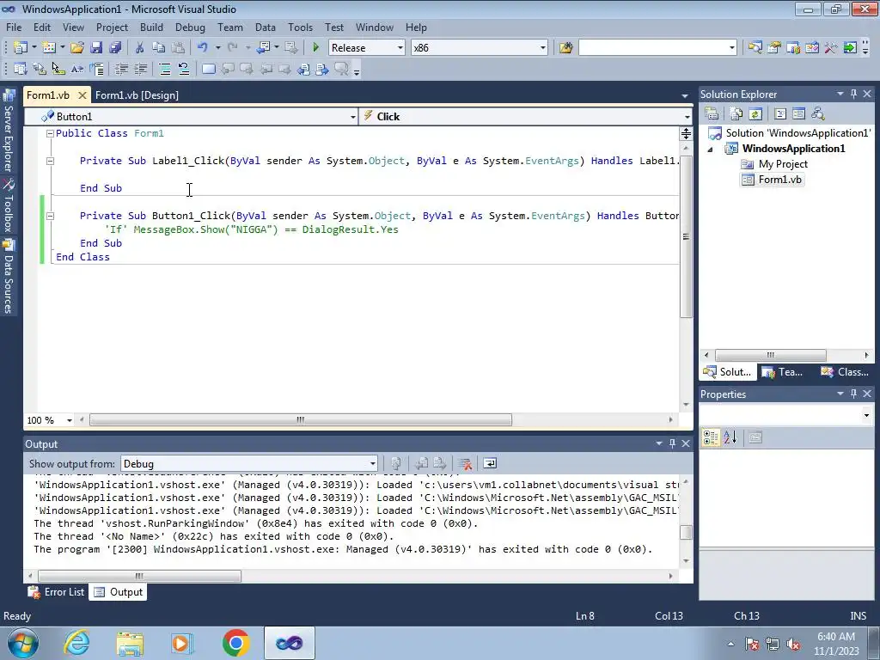Uncomment the selected lines icon
The image size is (880, 660).
tap(184, 69)
